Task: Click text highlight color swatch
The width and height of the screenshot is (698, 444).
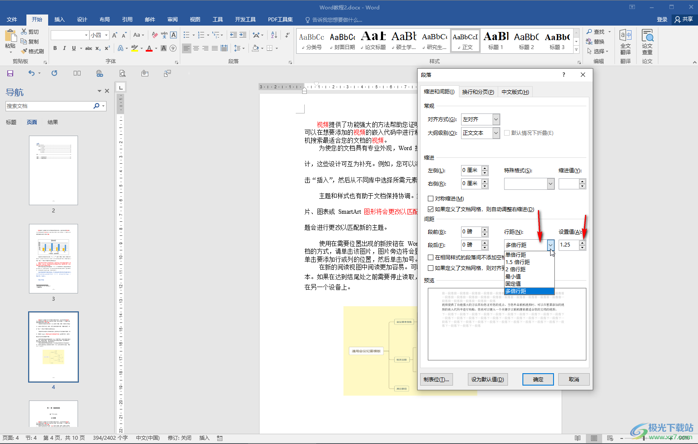Action: [134, 48]
